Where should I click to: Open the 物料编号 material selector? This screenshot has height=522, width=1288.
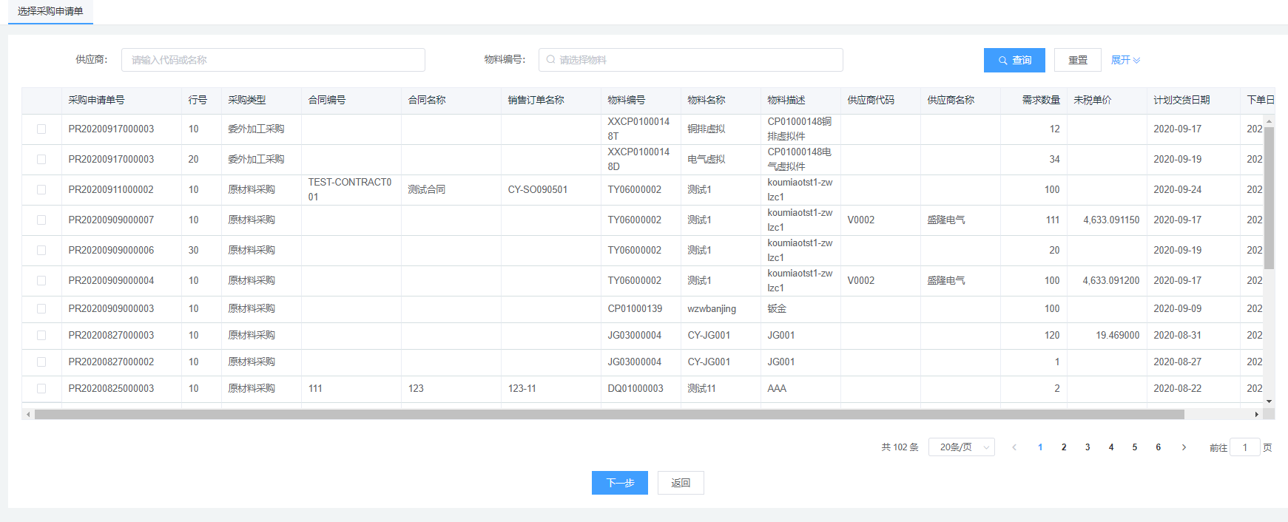pyautogui.click(x=695, y=60)
